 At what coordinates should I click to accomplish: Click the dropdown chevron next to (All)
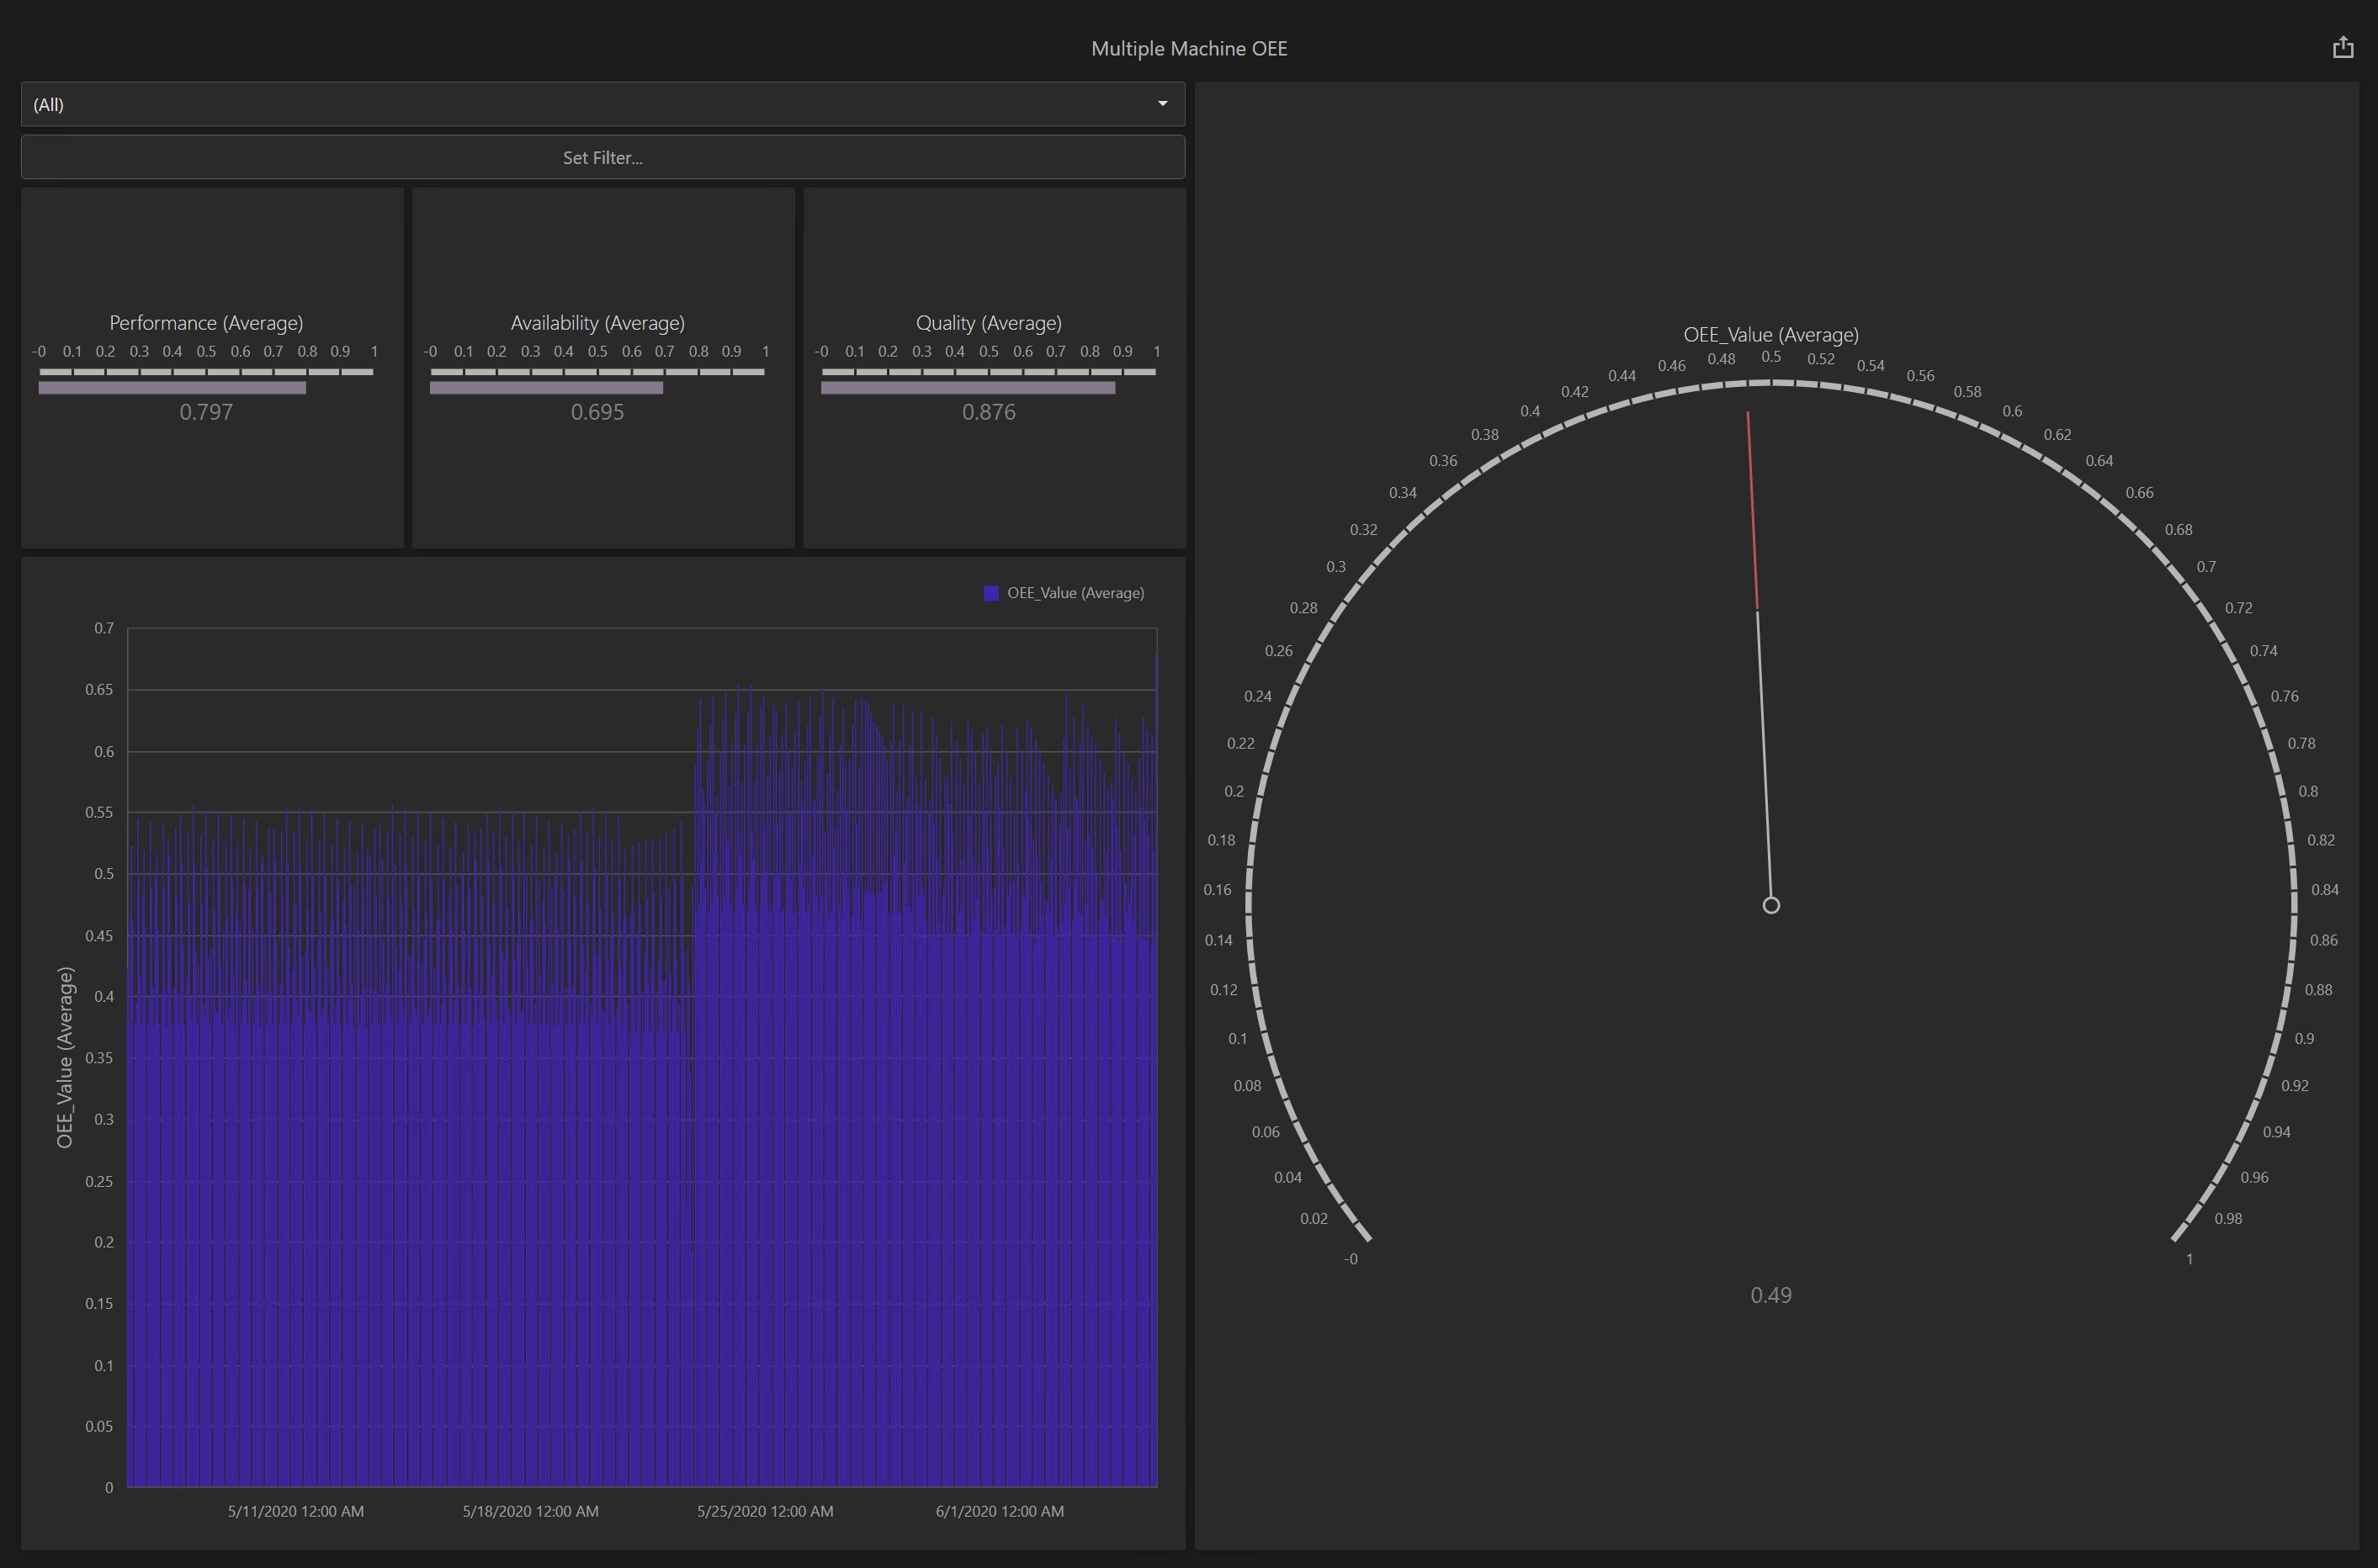tap(1162, 103)
